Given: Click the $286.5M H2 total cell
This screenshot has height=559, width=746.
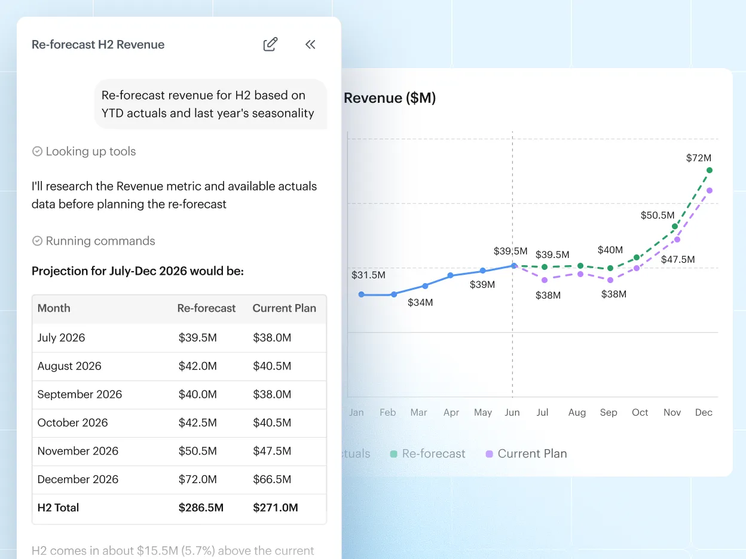Looking at the screenshot, I should click(x=201, y=508).
